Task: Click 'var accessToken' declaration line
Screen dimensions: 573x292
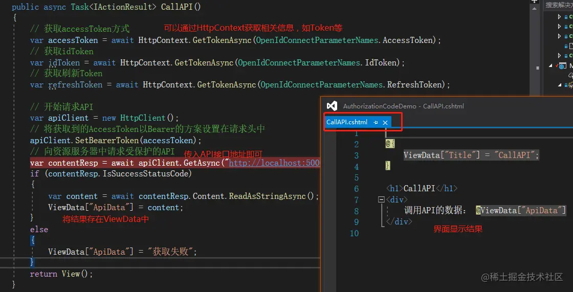Action: 236,40
